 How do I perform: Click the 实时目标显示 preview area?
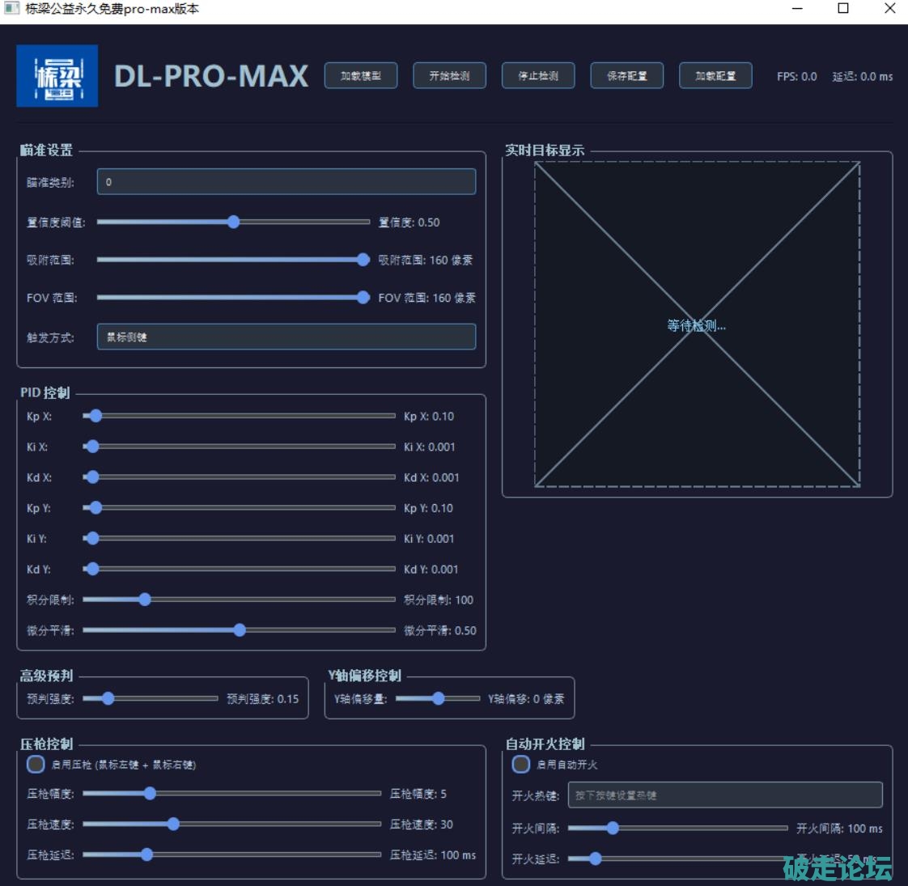[x=697, y=324]
